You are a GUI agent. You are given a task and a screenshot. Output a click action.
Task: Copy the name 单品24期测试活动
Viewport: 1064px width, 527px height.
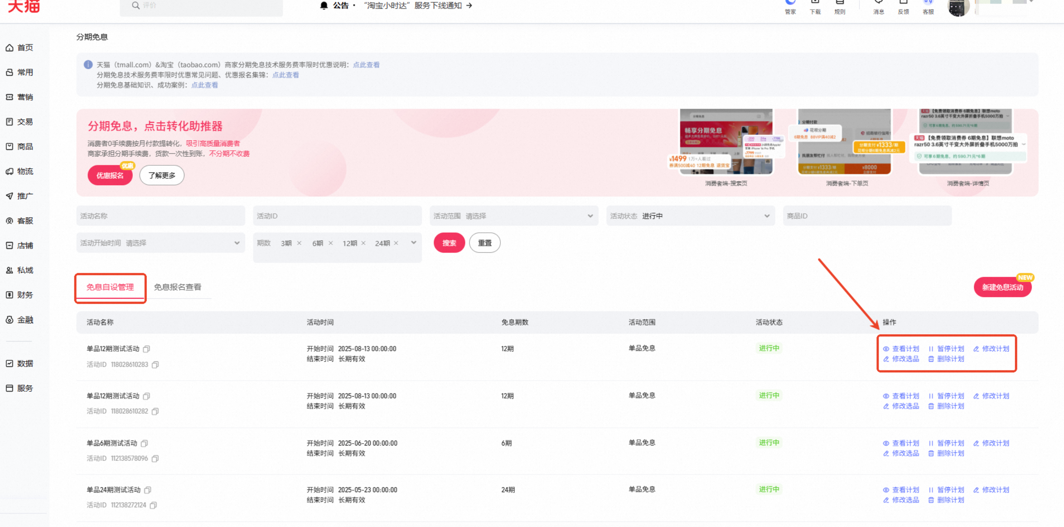[x=148, y=490]
